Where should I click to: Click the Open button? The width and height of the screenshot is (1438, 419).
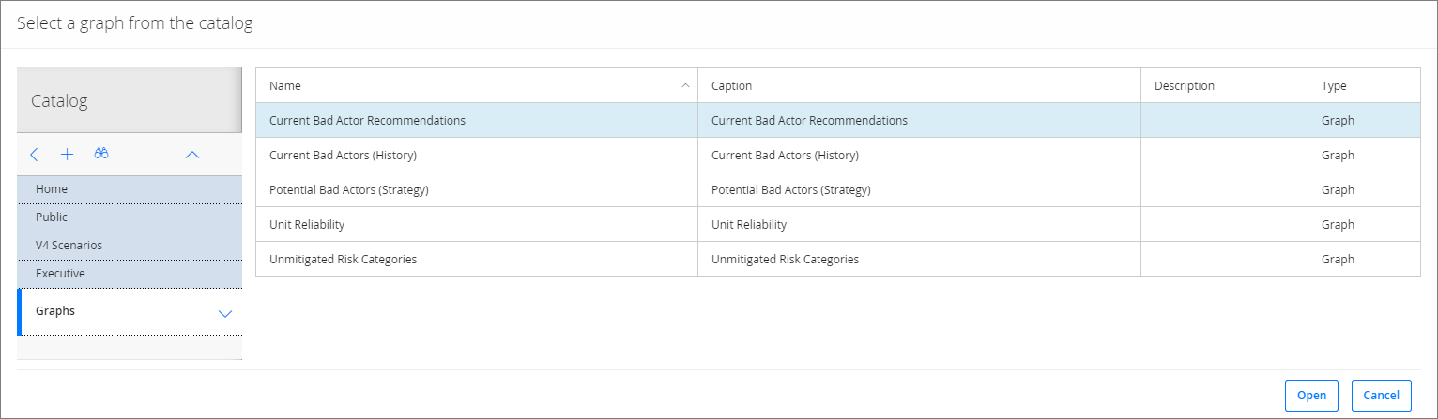(1311, 395)
